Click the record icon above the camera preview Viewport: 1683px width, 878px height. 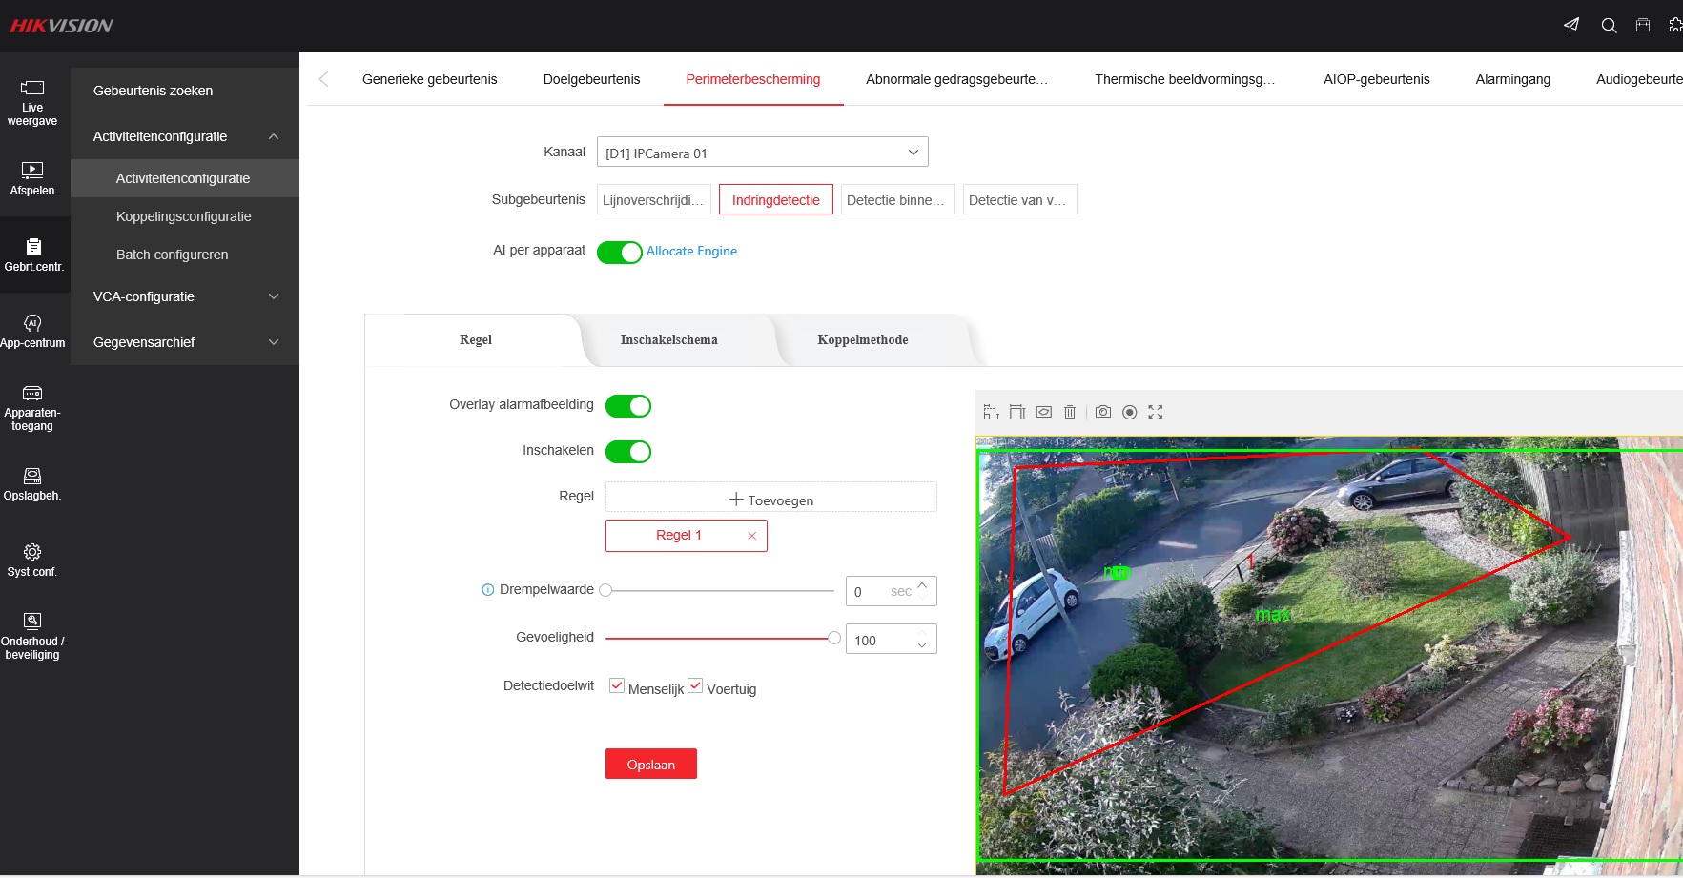click(x=1130, y=412)
